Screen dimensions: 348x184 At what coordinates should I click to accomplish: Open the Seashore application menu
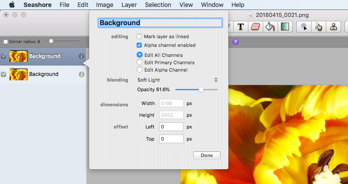(x=37, y=5)
